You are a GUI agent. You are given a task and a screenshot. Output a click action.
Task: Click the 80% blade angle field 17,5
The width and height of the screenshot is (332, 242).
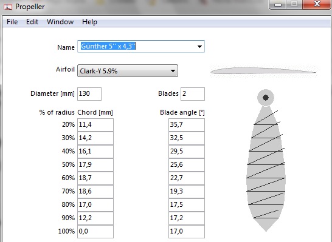[x=187, y=204]
